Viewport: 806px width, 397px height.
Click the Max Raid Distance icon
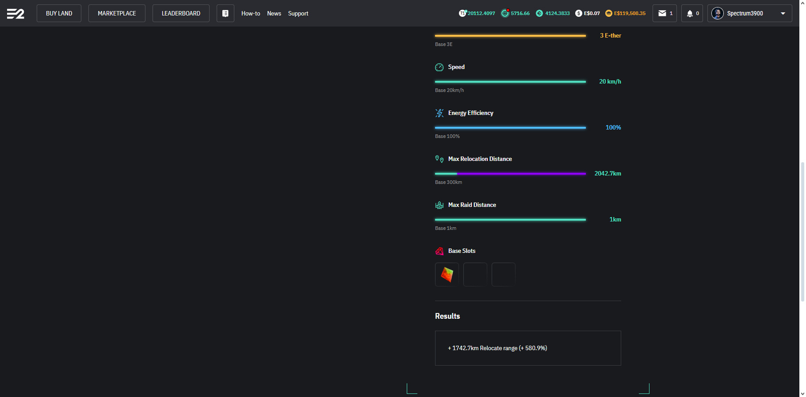pos(439,205)
